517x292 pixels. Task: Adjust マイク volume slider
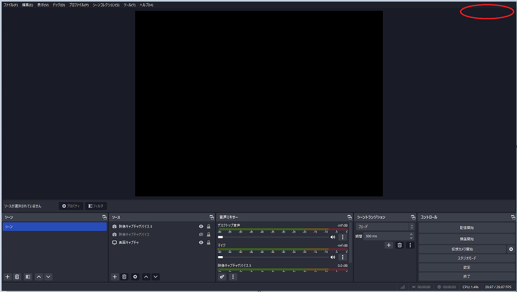coord(274,257)
